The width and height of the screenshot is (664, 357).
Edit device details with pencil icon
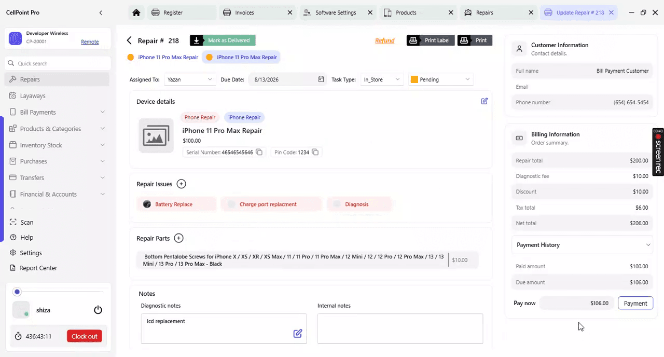484,101
